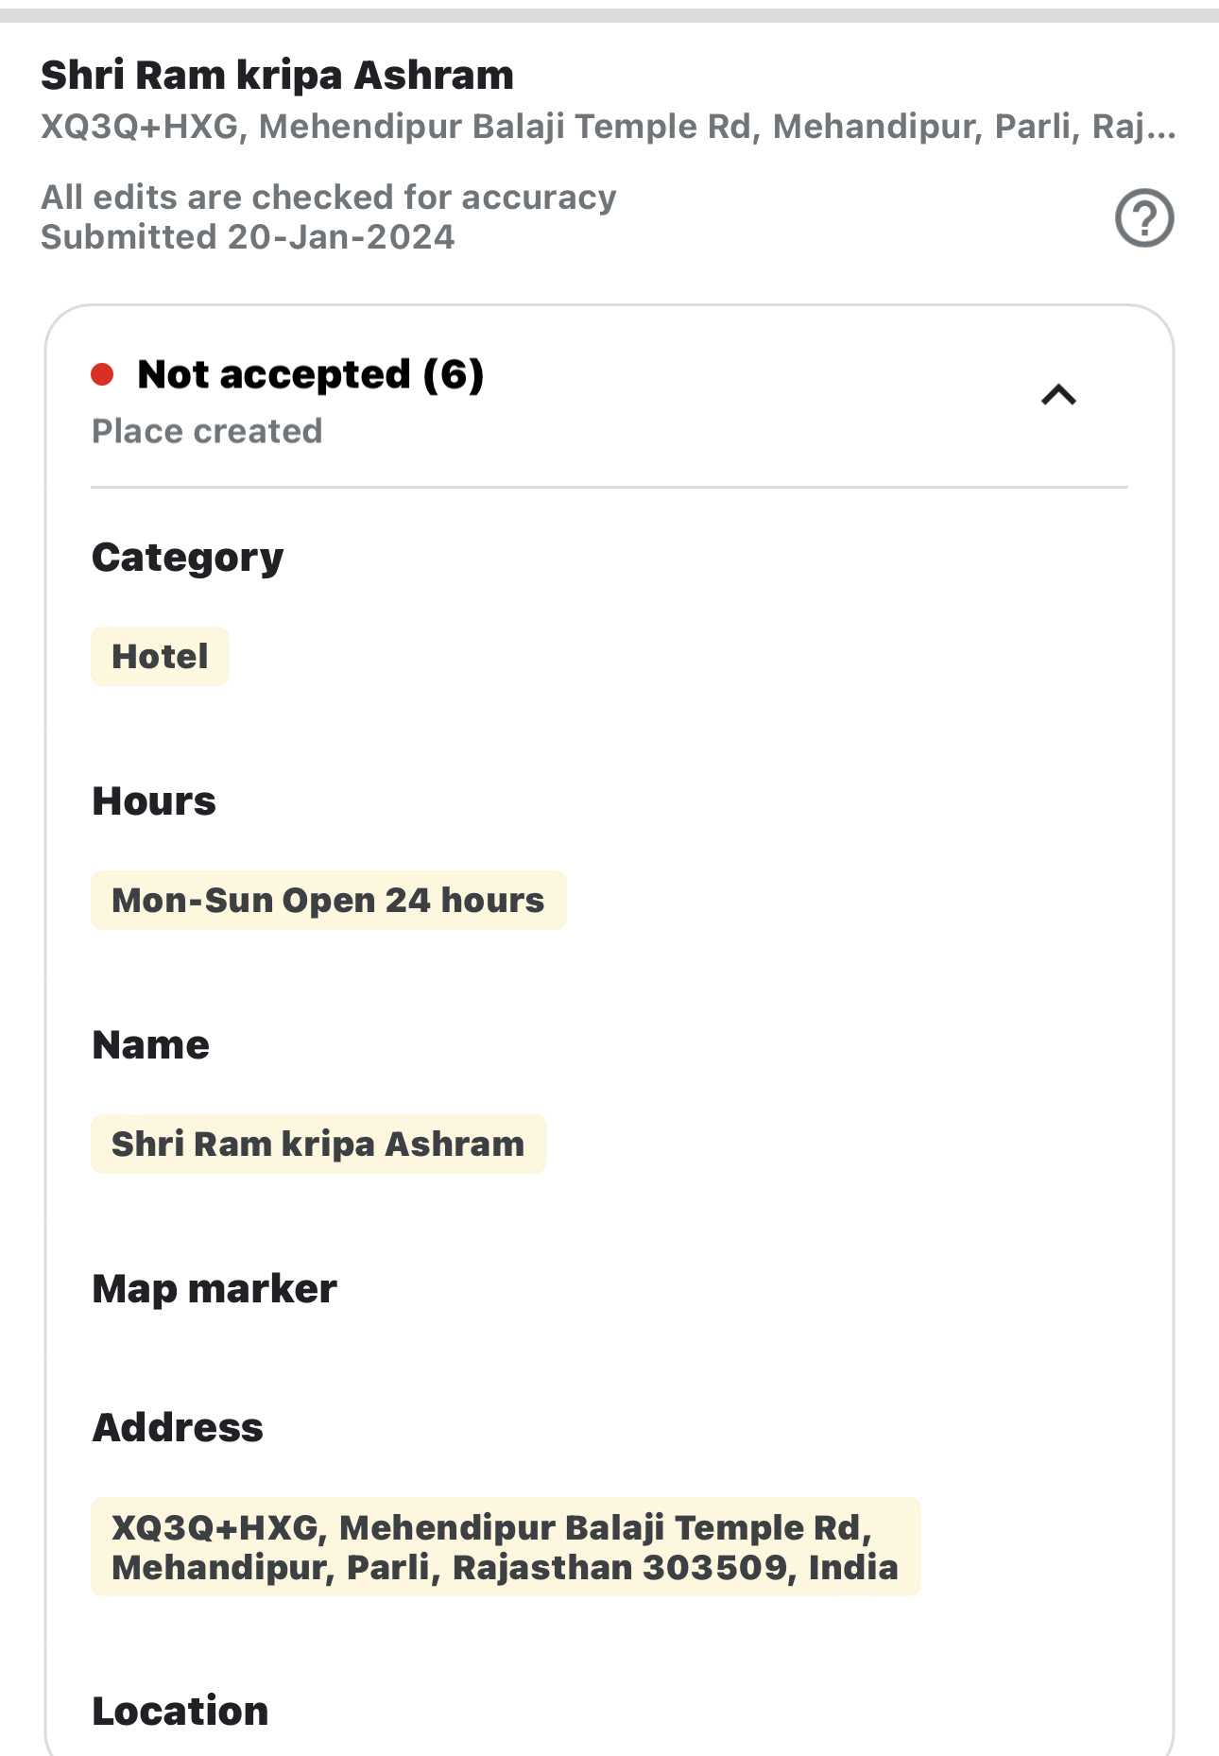The width and height of the screenshot is (1219, 1756).
Task: Collapse the Not accepted section chevron
Action: (x=1059, y=395)
